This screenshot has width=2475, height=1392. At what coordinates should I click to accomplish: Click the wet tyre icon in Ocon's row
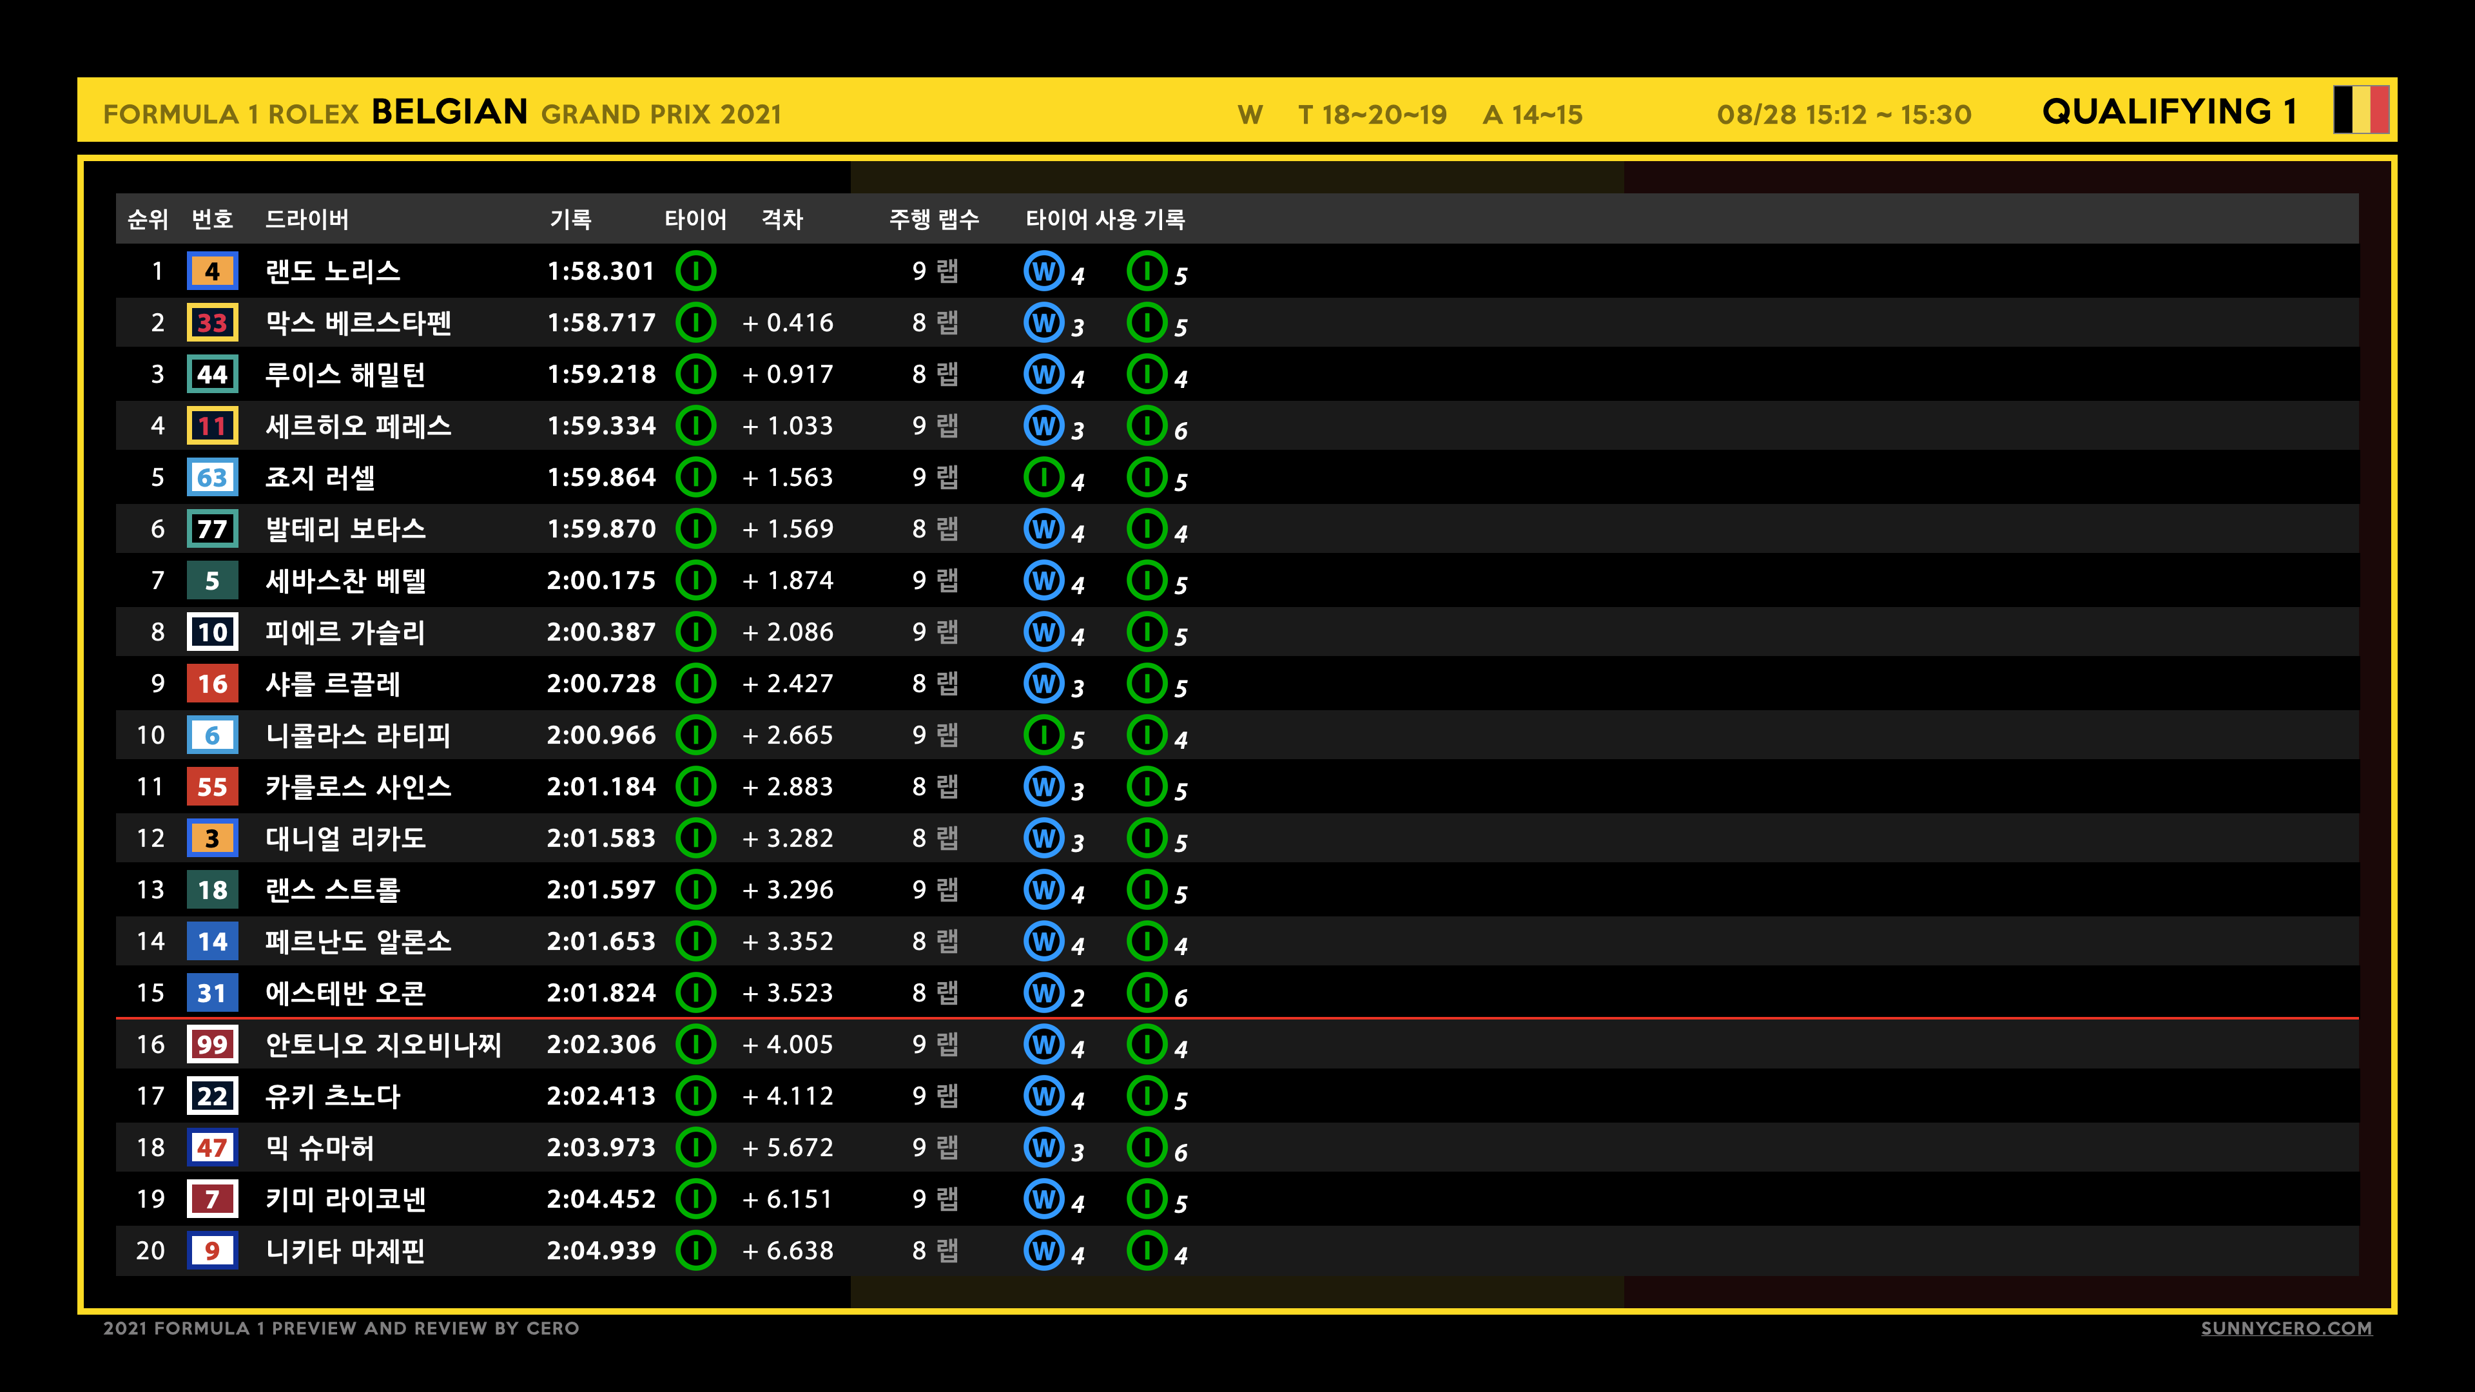1043,992
